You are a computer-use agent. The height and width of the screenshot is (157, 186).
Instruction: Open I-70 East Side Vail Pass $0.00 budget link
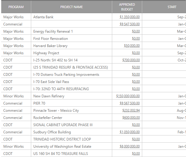point(136,81)
